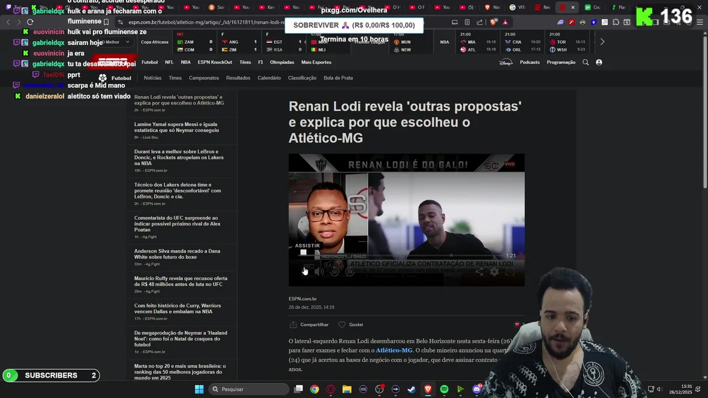Select the Notícias sub-navigation tab
This screenshot has width=708, height=398.
tap(153, 78)
